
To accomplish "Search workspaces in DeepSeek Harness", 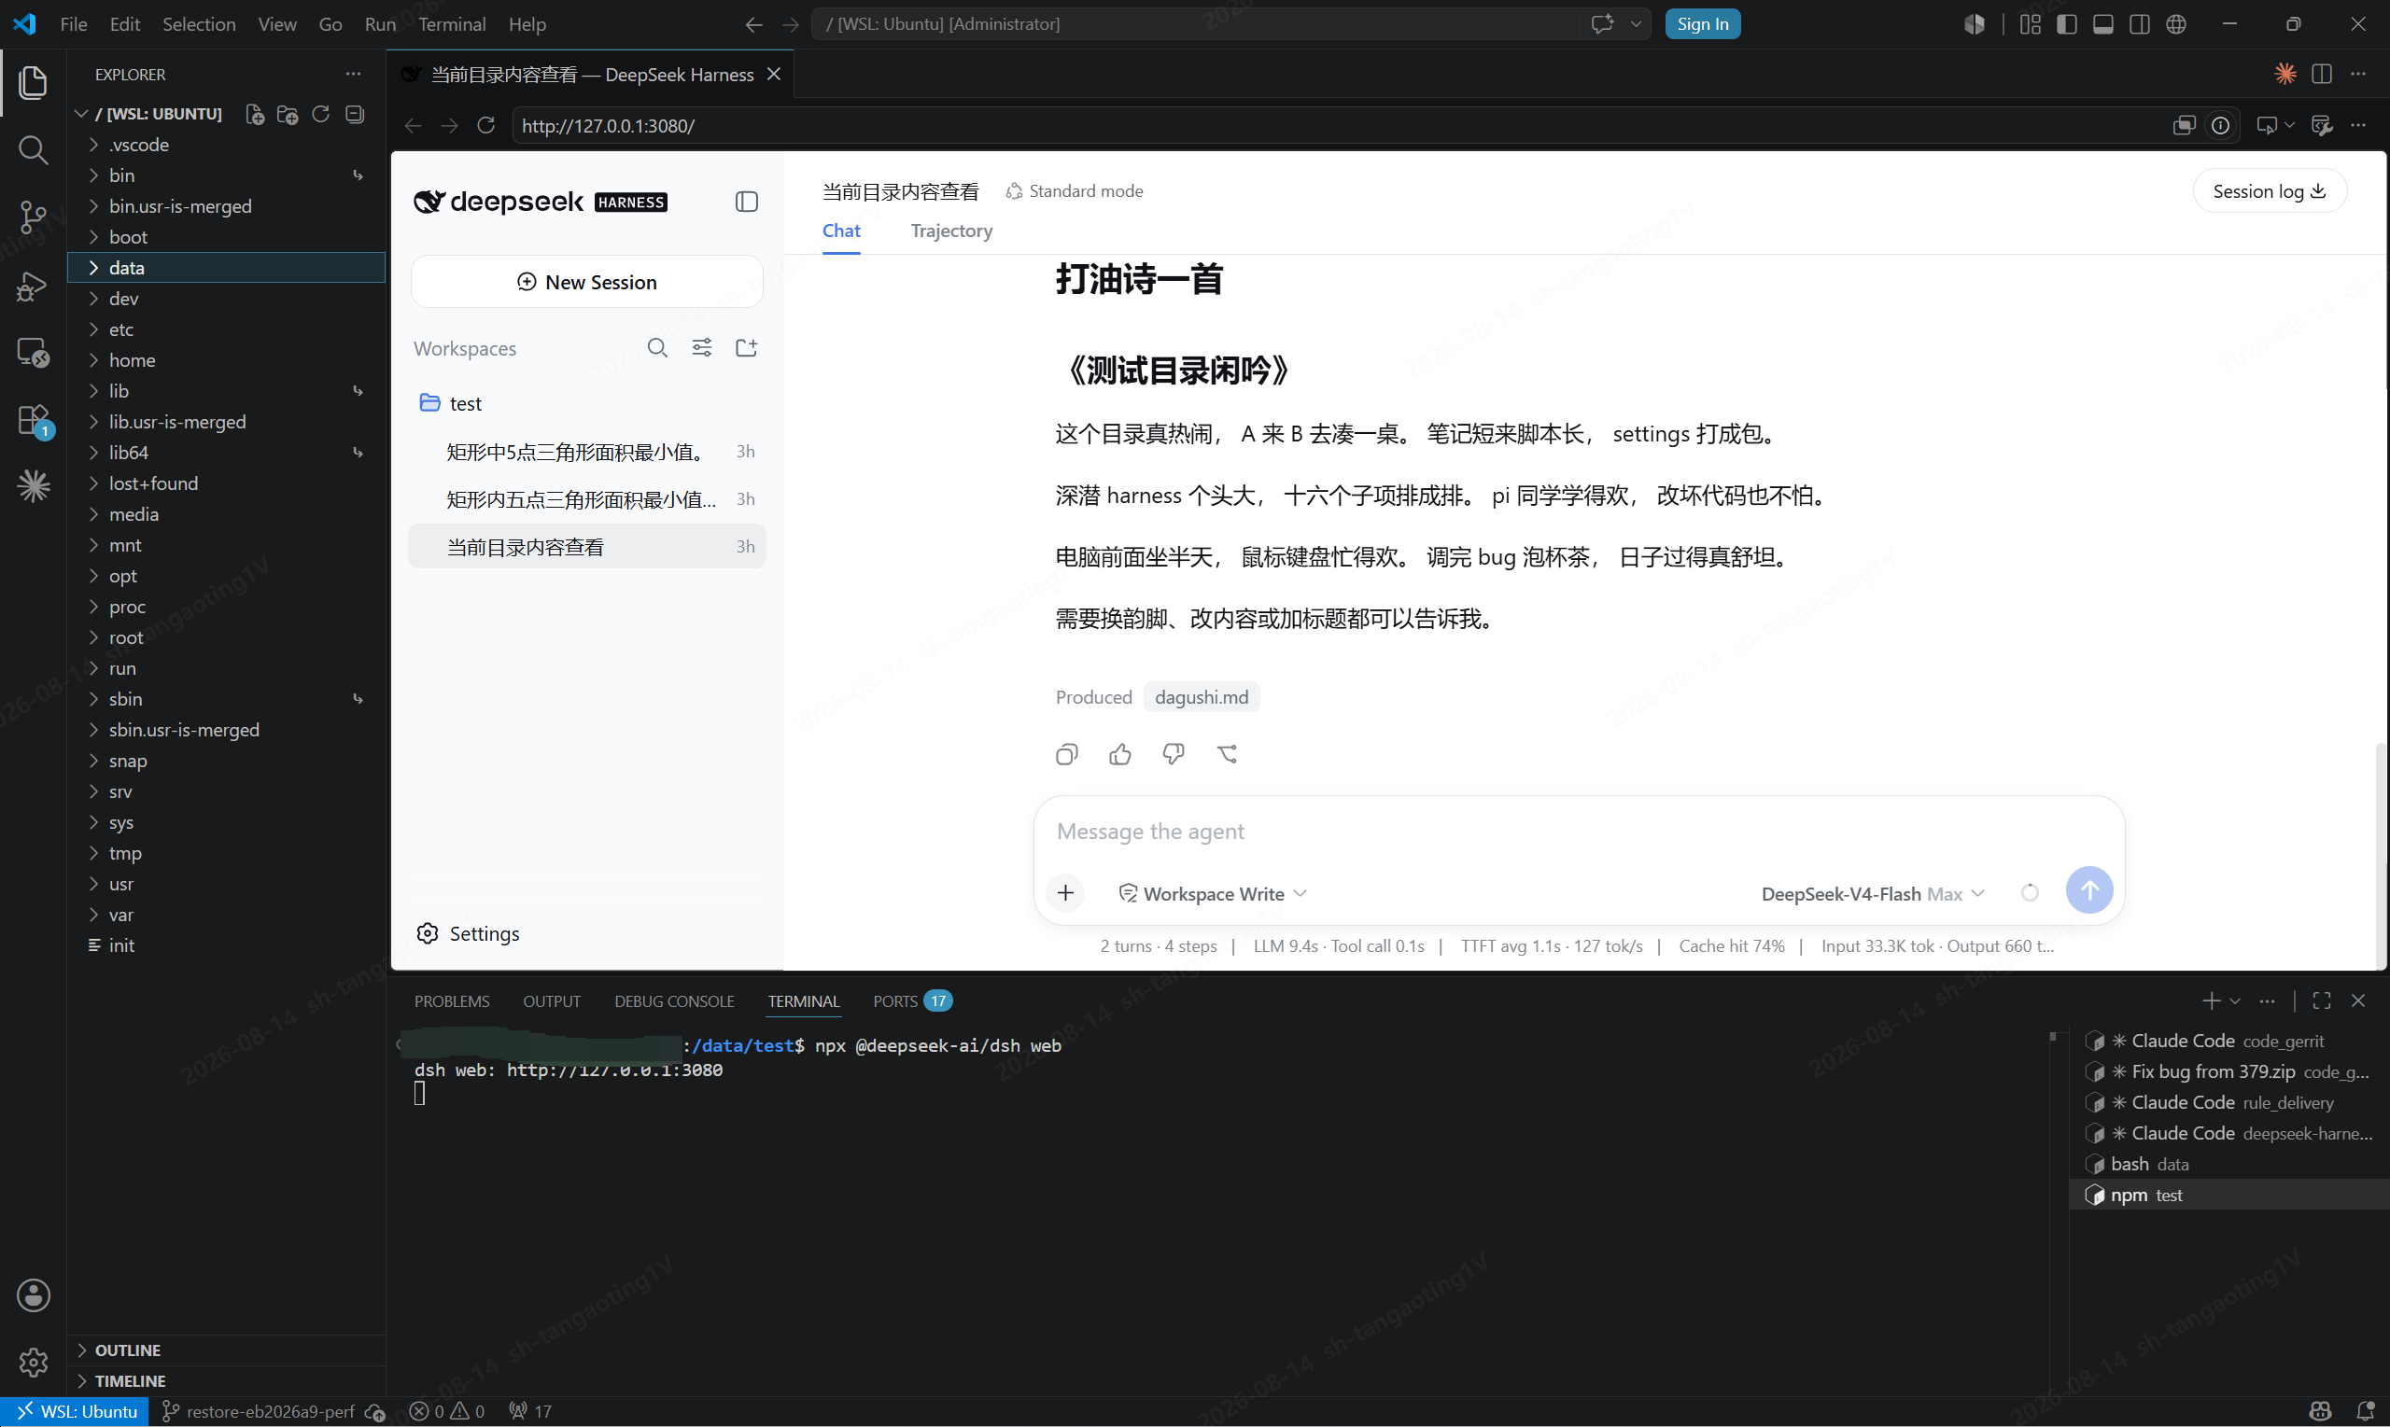I will 657,348.
